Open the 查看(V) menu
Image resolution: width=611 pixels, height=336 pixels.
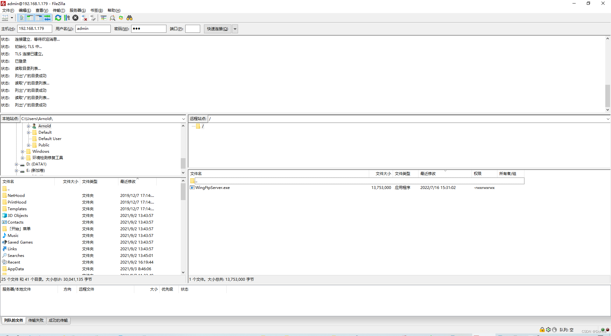point(42,10)
